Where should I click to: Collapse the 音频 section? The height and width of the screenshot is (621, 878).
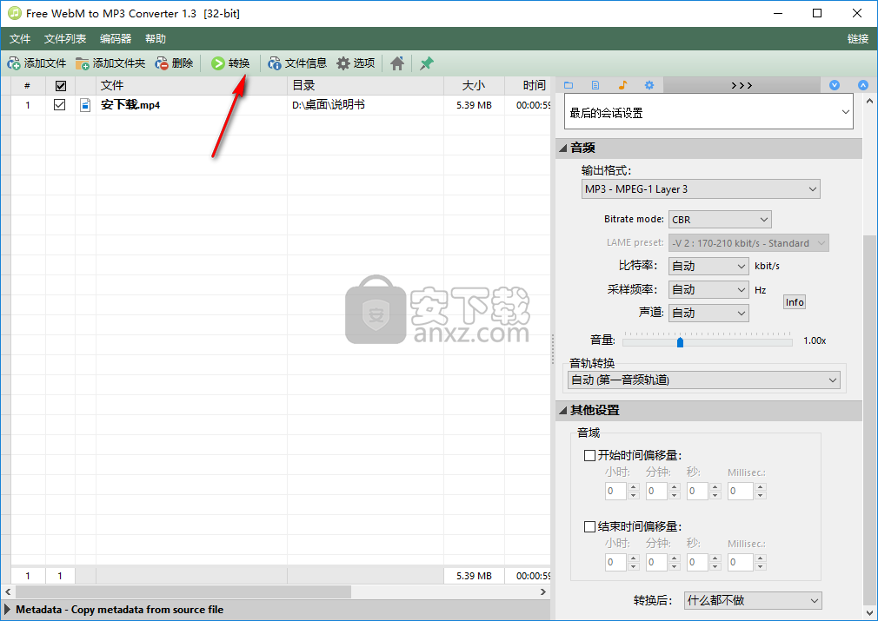(x=563, y=149)
